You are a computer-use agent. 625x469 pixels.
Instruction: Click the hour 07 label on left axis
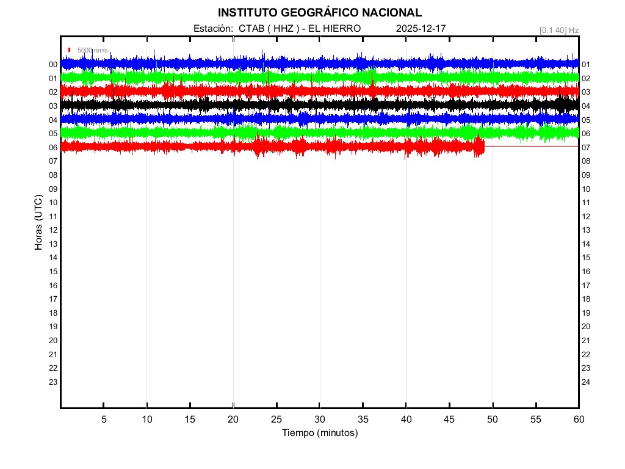[53, 161]
